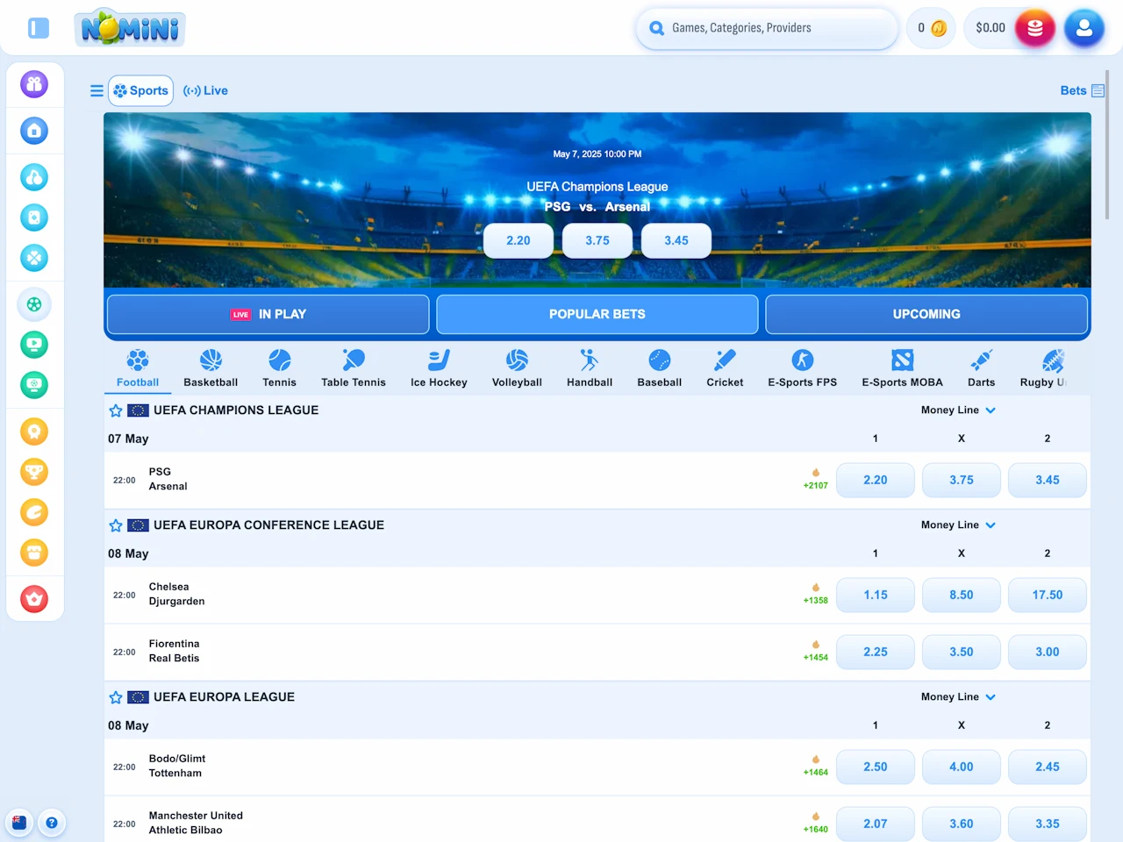1123x842 pixels.
Task: Favorite UEFA Europa Conference League with star
Action: tap(115, 525)
